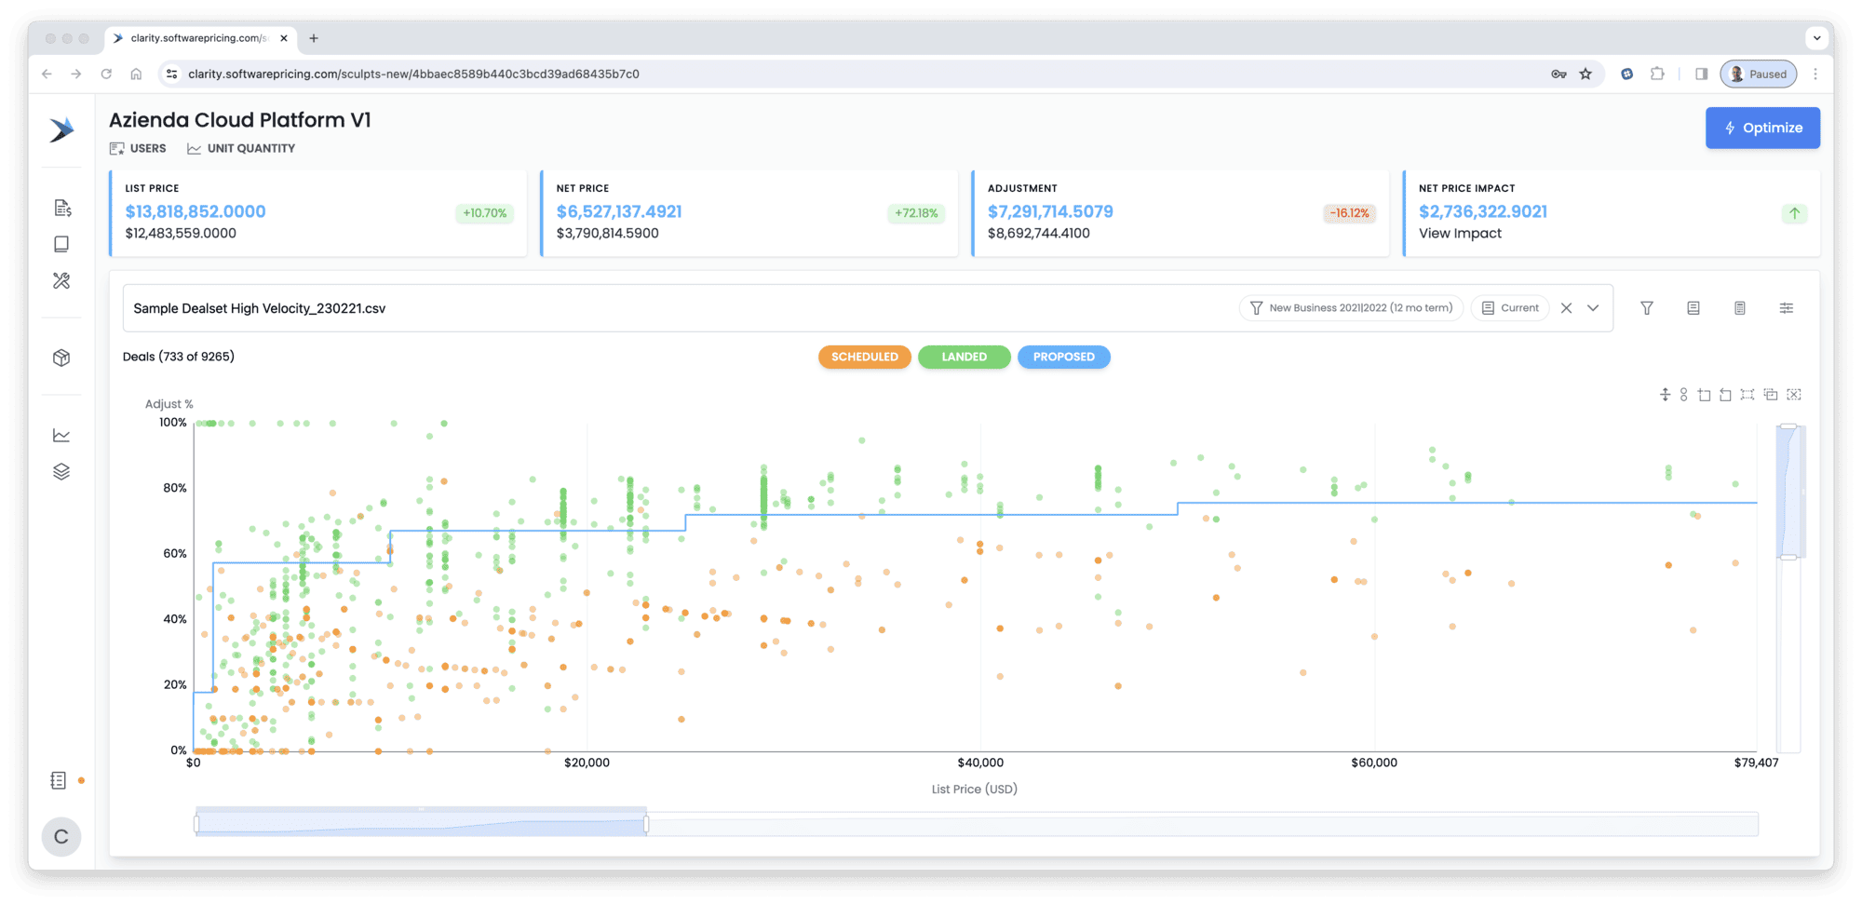Click the two-circles chart tool icon
Image resolution: width=1862 pixels, height=905 pixels.
(1683, 395)
